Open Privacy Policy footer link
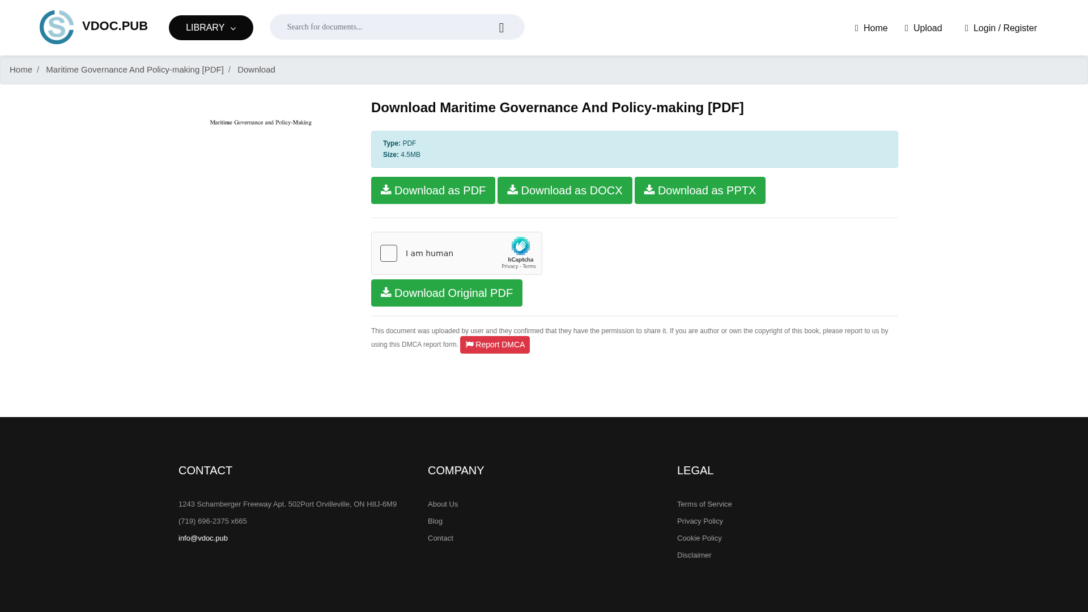This screenshot has width=1088, height=612. pyautogui.click(x=700, y=521)
